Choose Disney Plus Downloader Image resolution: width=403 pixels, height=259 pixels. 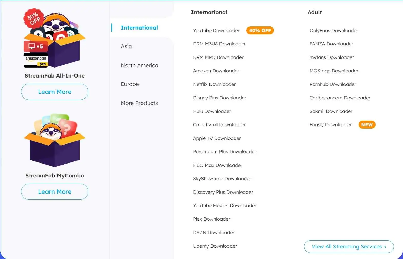(220, 98)
